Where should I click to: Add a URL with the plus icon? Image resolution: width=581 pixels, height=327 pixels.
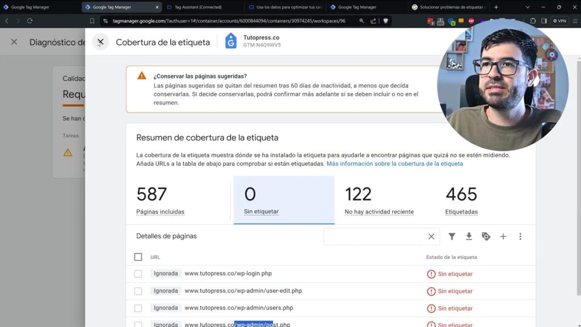tap(503, 236)
